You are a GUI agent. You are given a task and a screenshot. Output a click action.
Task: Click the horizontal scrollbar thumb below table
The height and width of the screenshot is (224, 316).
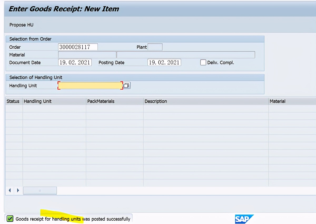coord(40,190)
